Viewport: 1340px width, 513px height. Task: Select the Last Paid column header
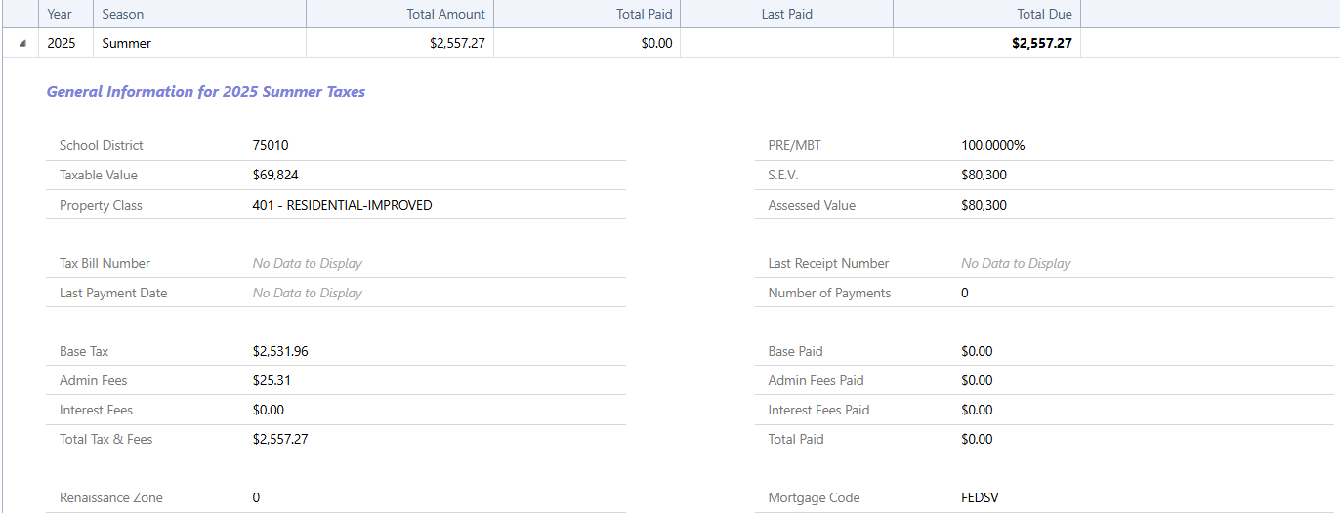point(786,14)
